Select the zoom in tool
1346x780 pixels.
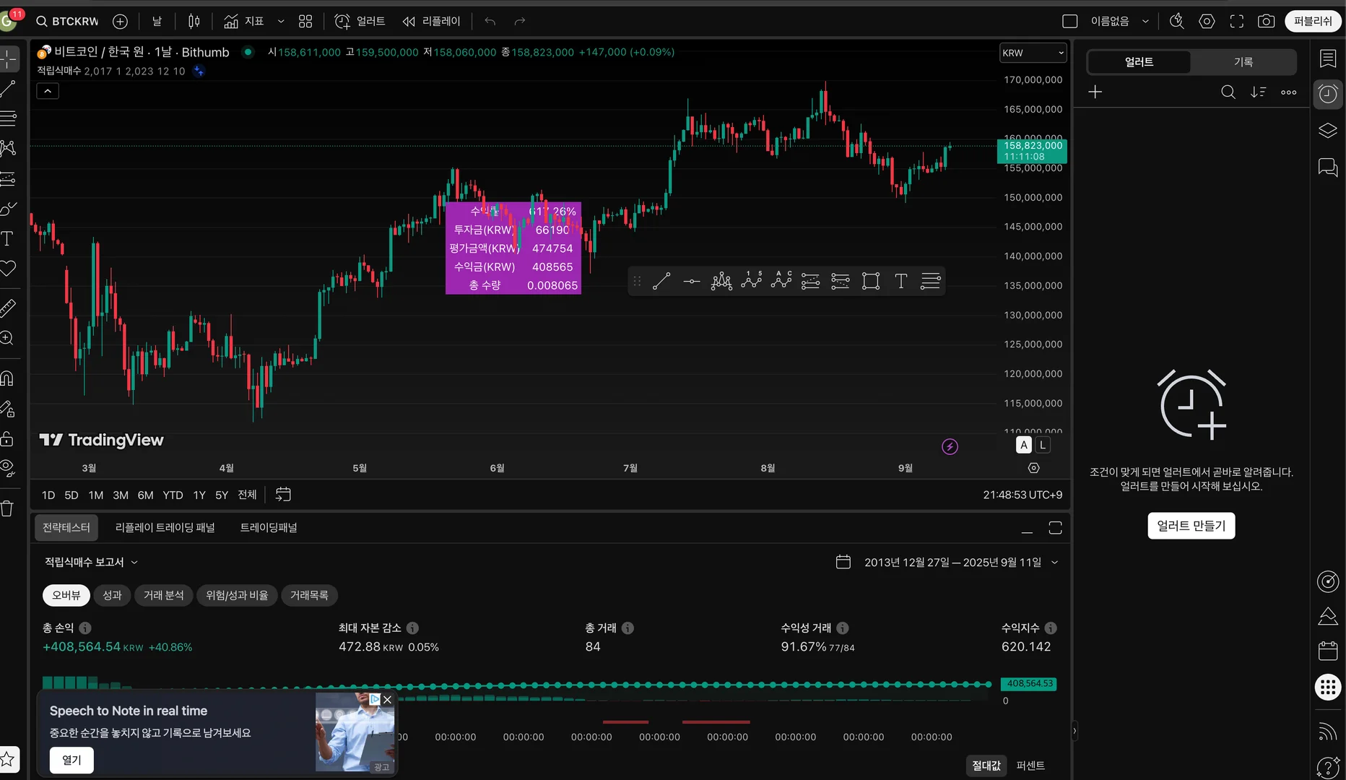[x=8, y=338]
